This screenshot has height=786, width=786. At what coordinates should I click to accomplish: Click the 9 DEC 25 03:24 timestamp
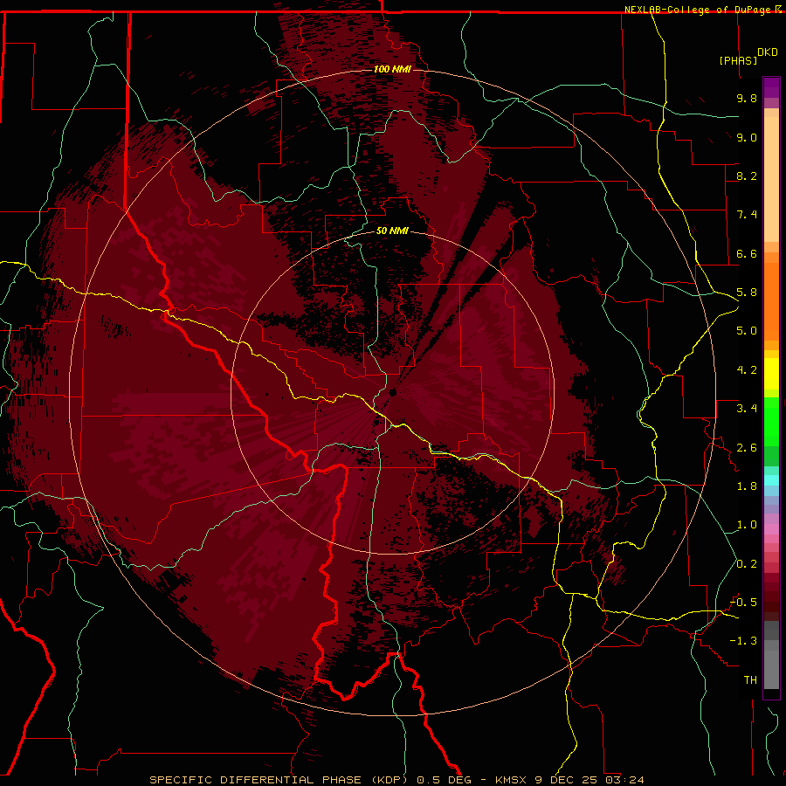[589, 780]
